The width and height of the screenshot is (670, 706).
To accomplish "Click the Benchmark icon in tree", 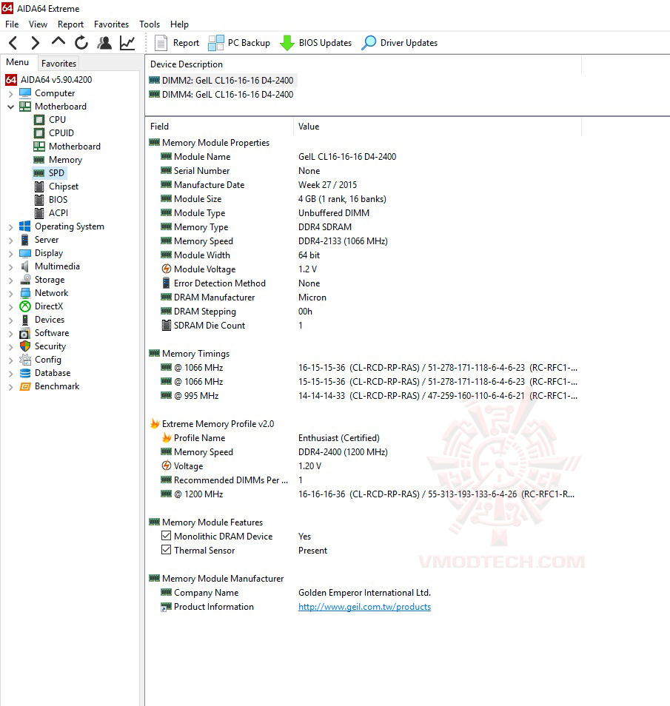I will click(25, 386).
